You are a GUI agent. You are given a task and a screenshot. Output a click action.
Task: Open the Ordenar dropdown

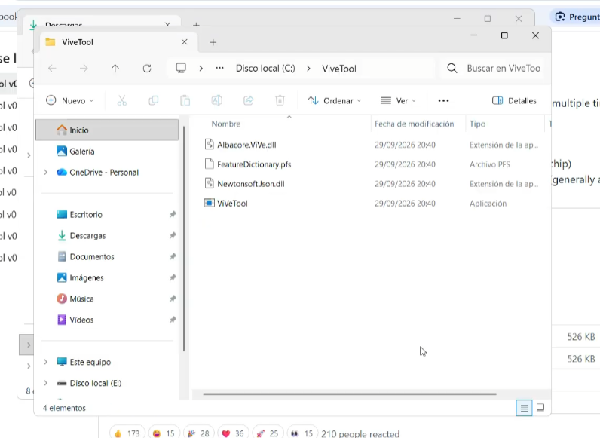(335, 101)
